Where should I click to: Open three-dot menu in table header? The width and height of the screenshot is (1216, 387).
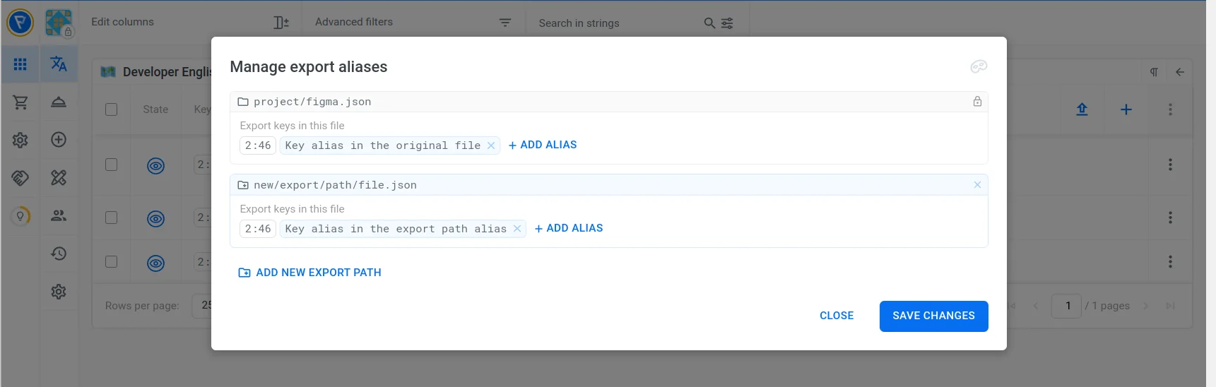coord(1170,109)
